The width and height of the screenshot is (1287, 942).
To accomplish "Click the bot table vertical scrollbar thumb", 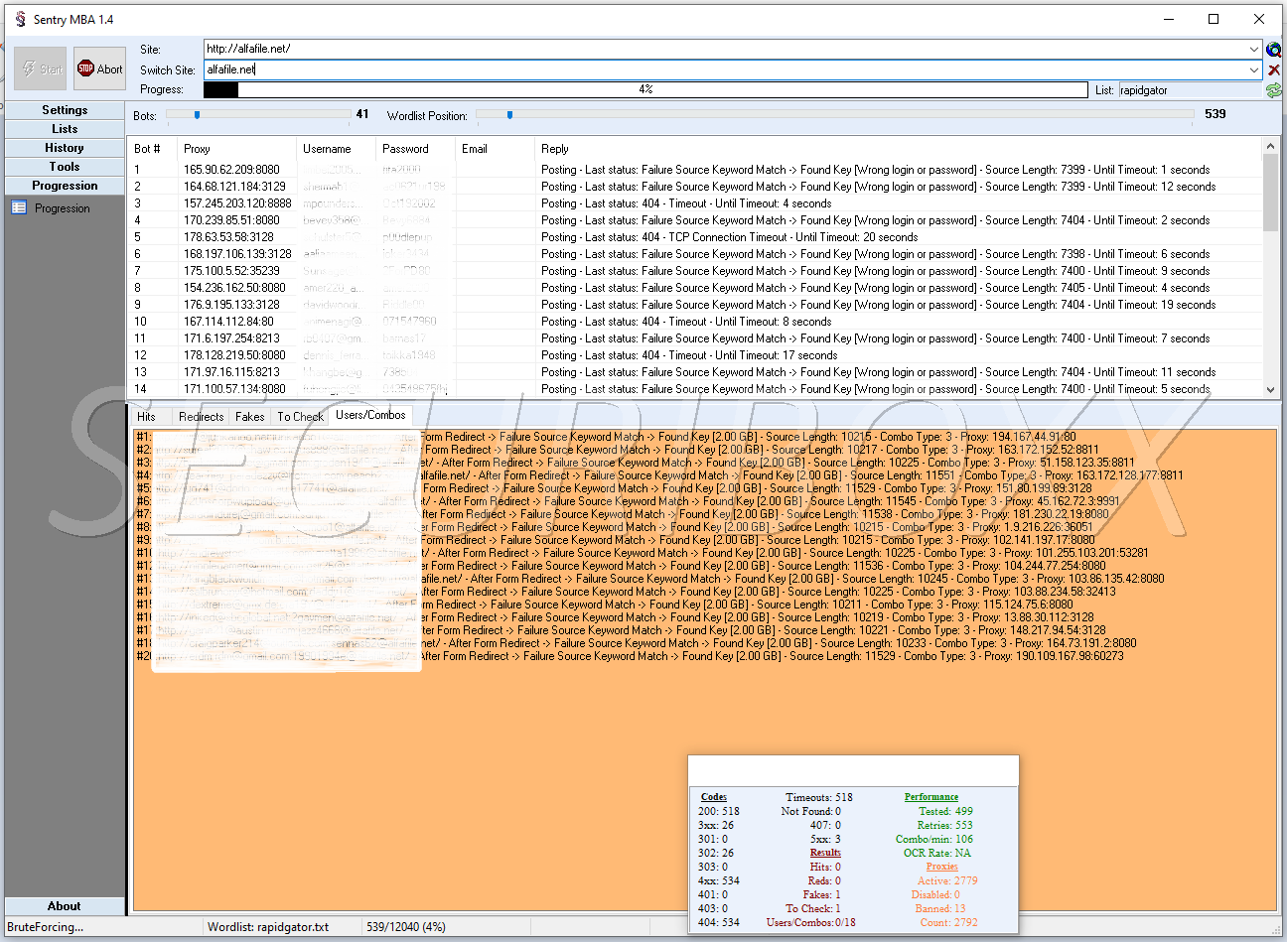I will [x=1270, y=193].
